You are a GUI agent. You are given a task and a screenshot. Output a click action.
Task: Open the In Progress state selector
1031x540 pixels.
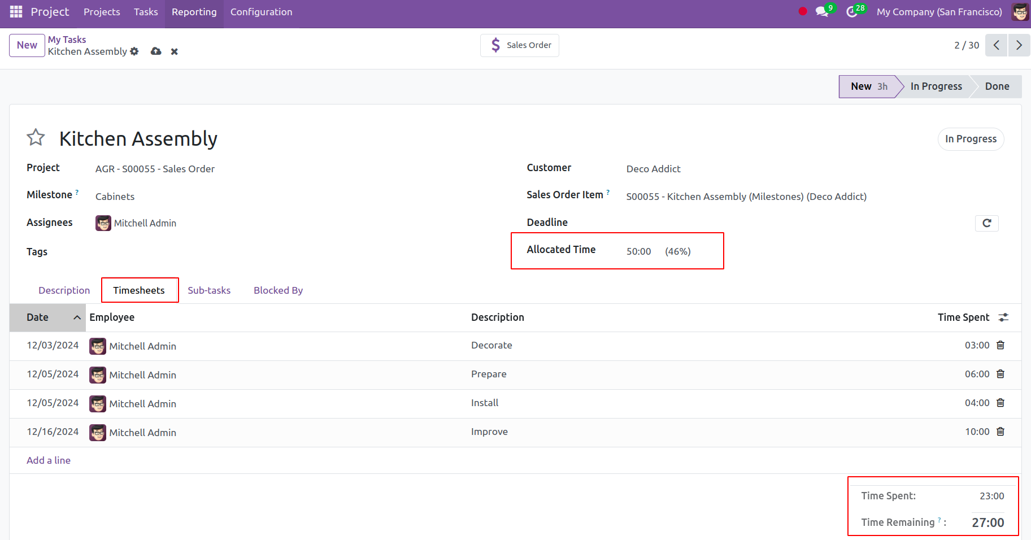(x=971, y=139)
